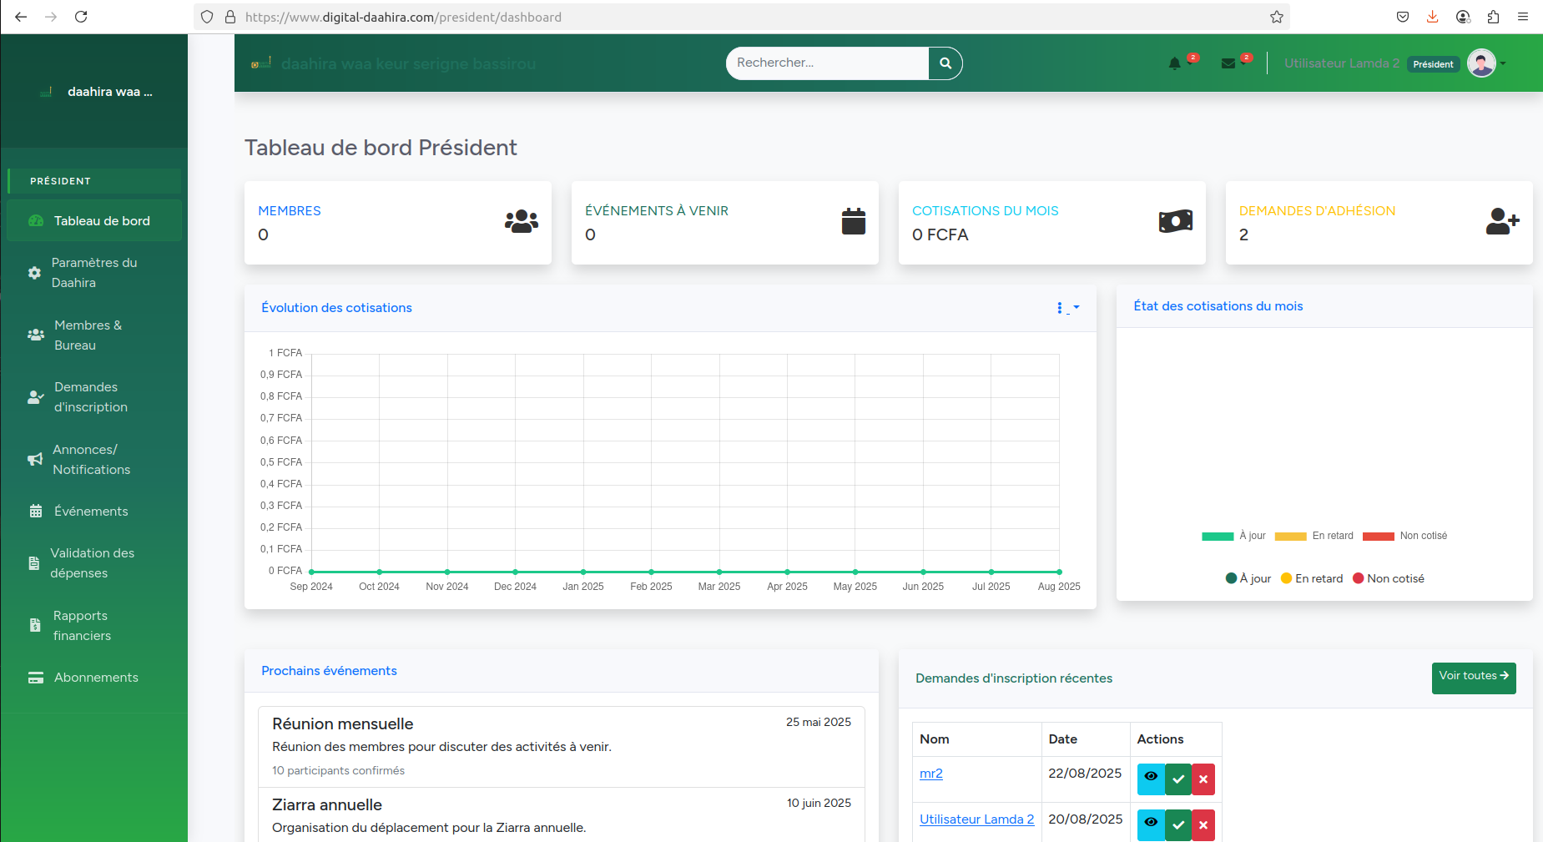
Task: Click yellow En retard bar legend swatch
Action: (1291, 537)
